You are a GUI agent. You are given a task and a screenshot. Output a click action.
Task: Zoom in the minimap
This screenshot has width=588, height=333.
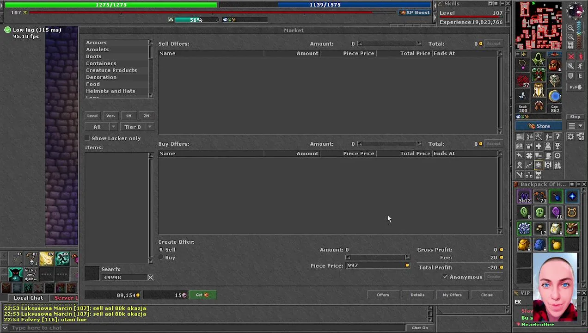tap(571, 37)
